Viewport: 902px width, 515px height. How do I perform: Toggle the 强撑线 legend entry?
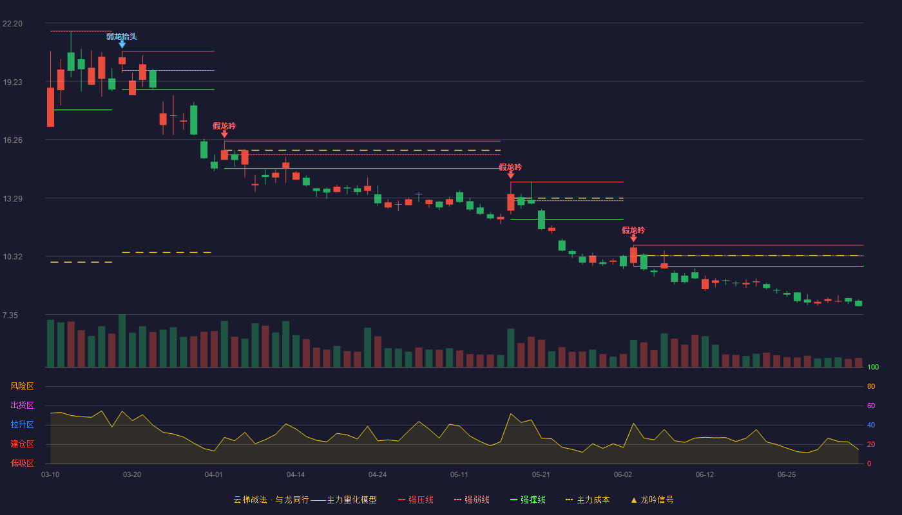[x=528, y=500]
